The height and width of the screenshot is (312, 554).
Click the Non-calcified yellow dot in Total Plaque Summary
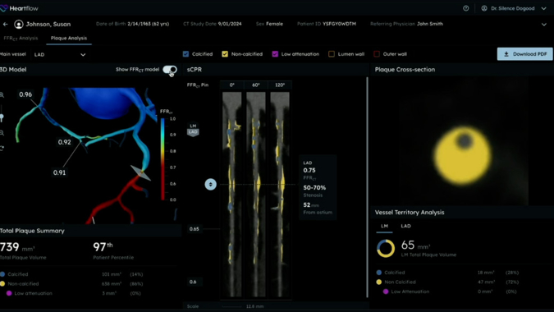(2, 284)
